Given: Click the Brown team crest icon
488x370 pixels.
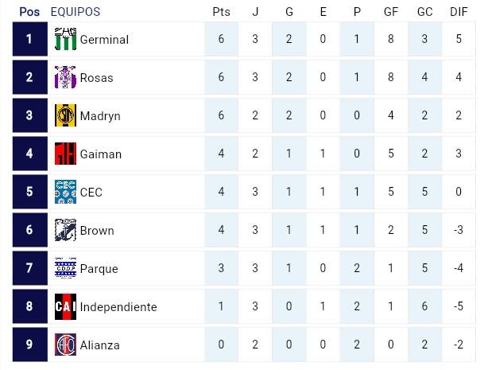Looking at the screenshot, I should tap(65, 231).
